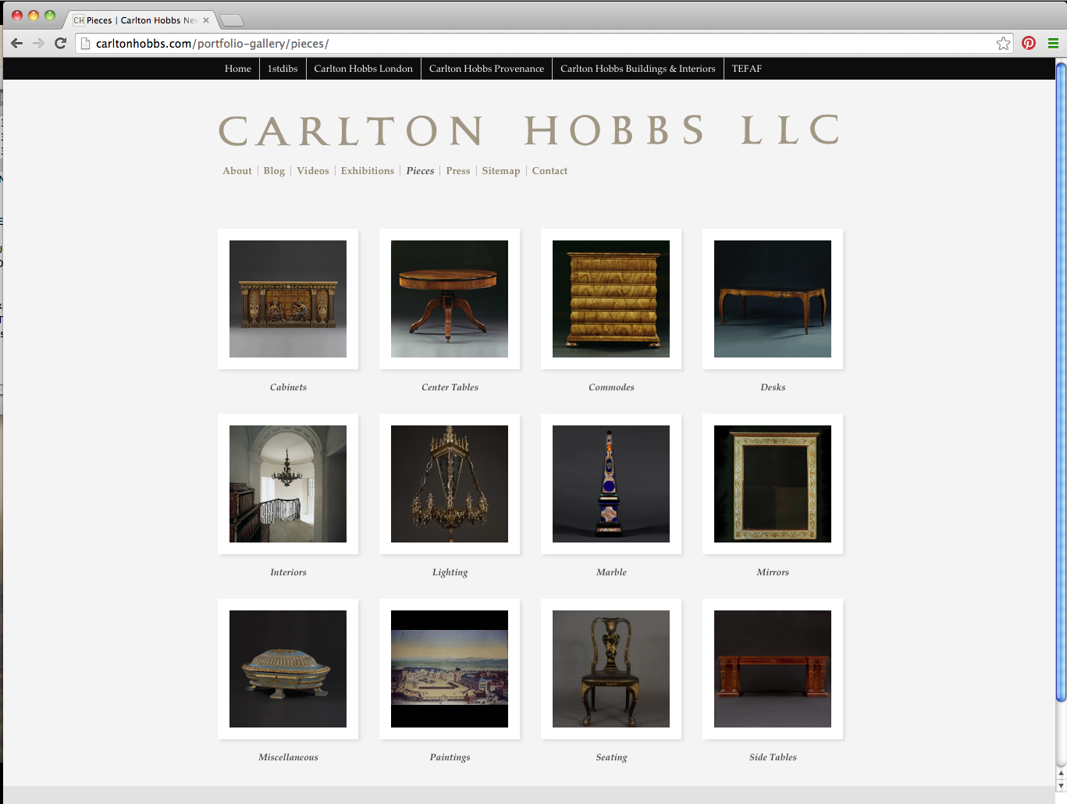
Task: Open the Cabinets category thumbnail
Action: 288,299
